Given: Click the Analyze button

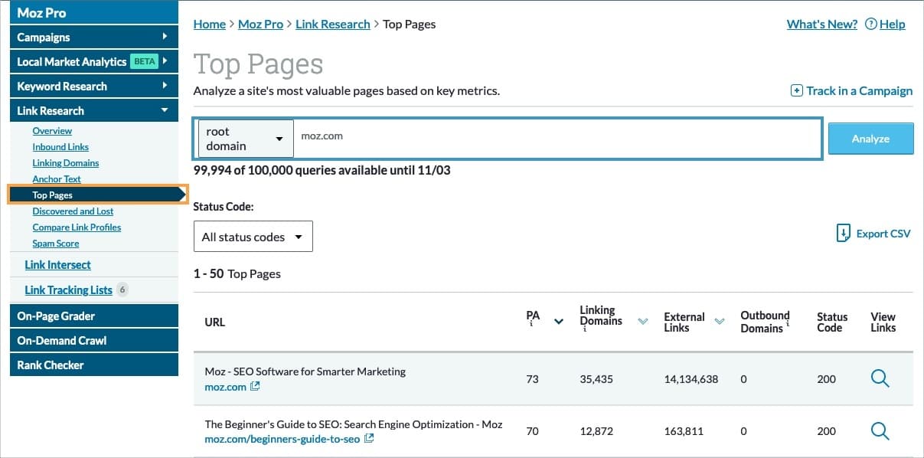Looking at the screenshot, I should click(870, 139).
